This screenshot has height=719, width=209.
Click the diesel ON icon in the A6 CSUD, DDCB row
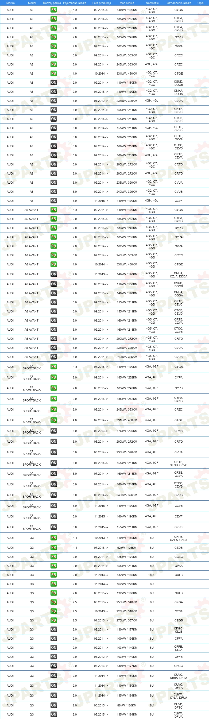53,83
